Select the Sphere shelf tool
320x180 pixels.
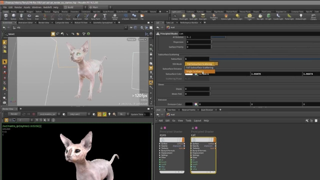pyautogui.click(x=14, y=16)
